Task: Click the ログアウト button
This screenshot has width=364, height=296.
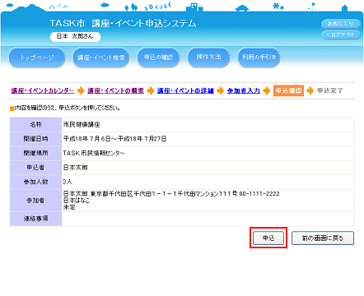Action: pos(341,35)
